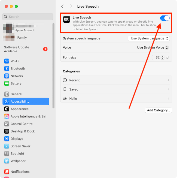The image size is (177, 178).
Task: Click the Font size stepper arrows
Action: (162, 58)
